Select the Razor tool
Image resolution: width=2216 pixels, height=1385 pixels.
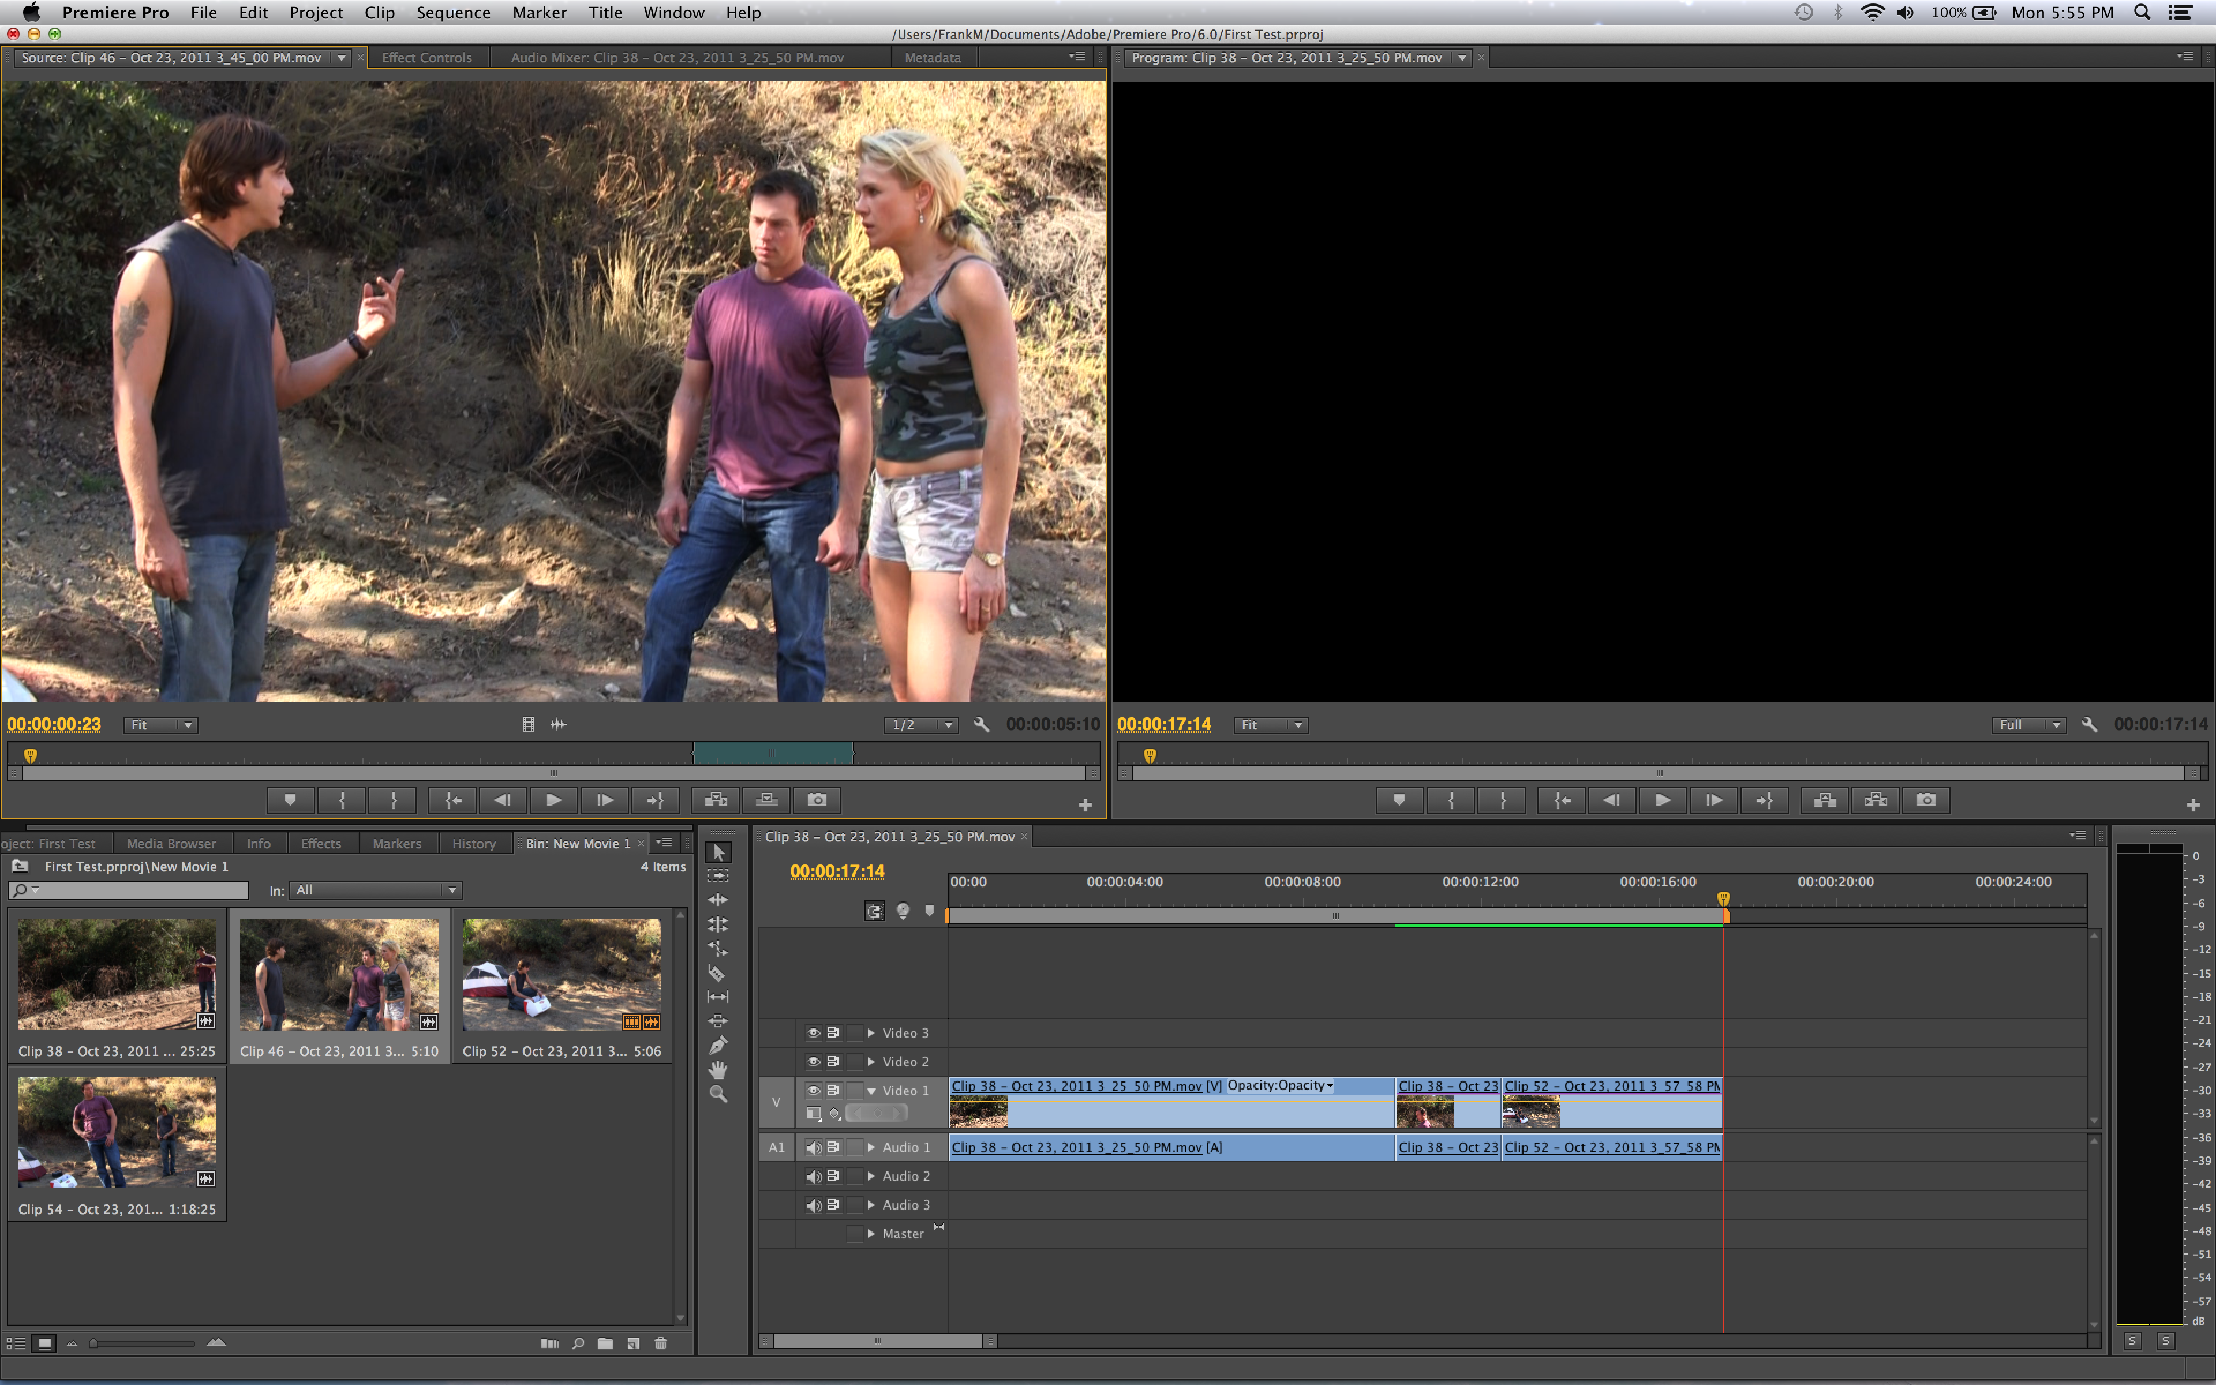717,974
